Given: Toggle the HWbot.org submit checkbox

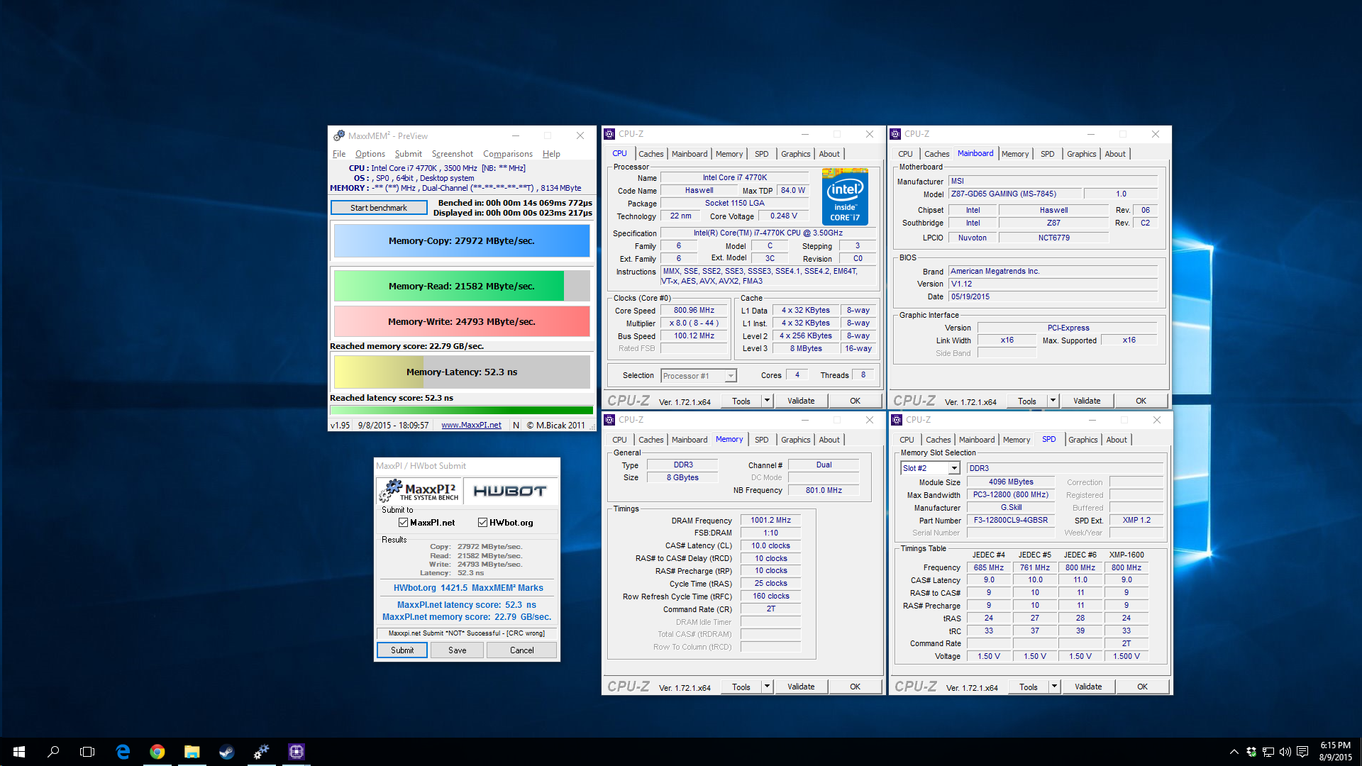Looking at the screenshot, I should point(482,523).
